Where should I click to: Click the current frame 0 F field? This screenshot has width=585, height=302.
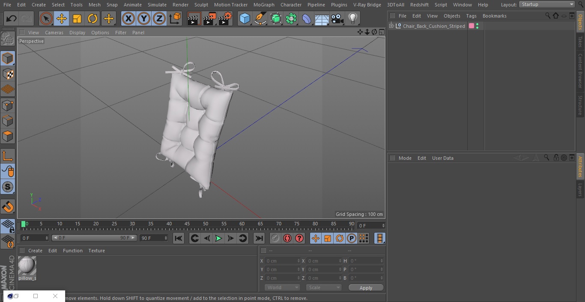coord(34,238)
